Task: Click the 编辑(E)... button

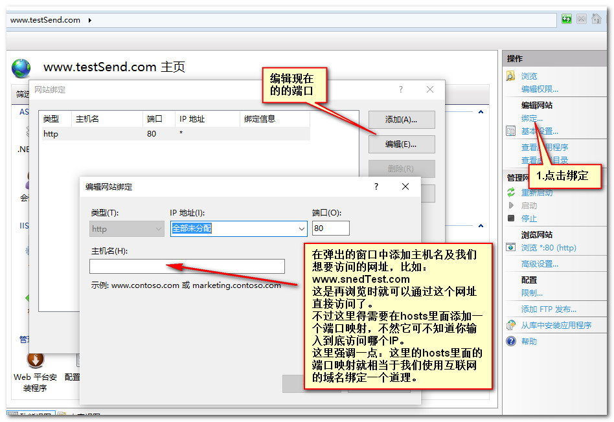Action: (x=401, y=144)
